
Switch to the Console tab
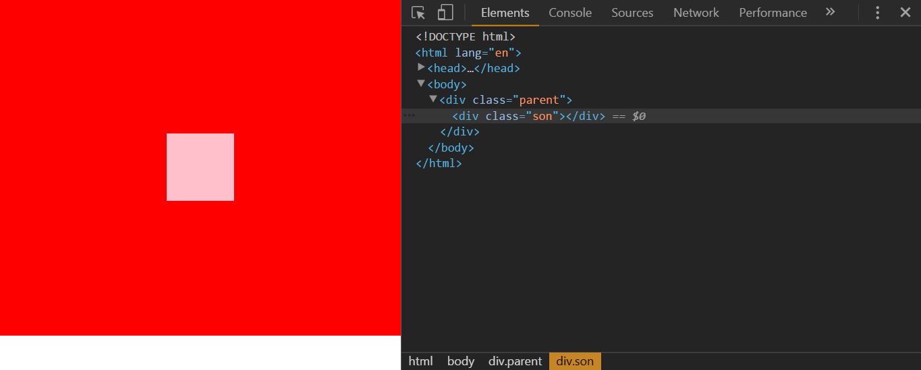(x=570, y=13)
